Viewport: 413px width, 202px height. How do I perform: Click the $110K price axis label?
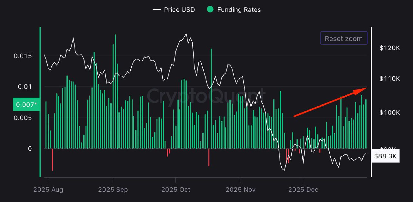pos(389,79)
